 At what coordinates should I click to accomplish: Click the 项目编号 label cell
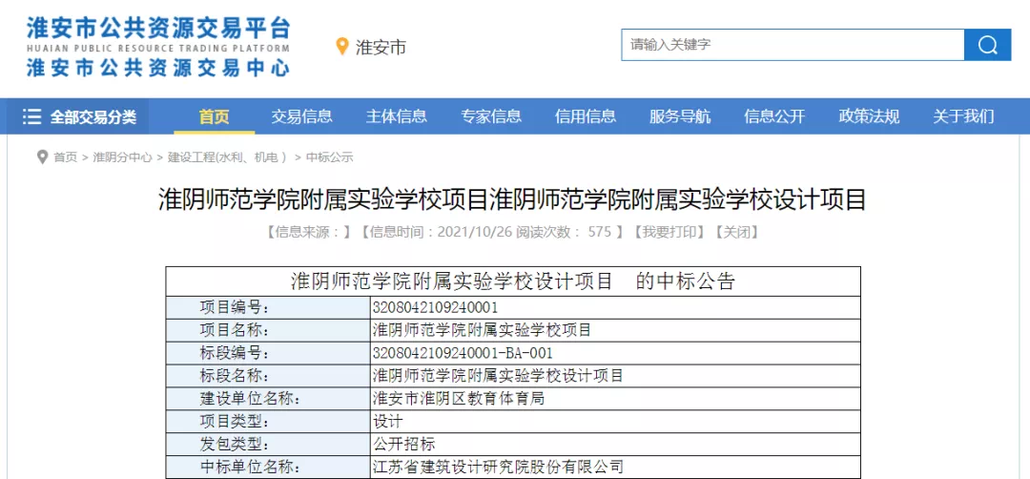268,307
